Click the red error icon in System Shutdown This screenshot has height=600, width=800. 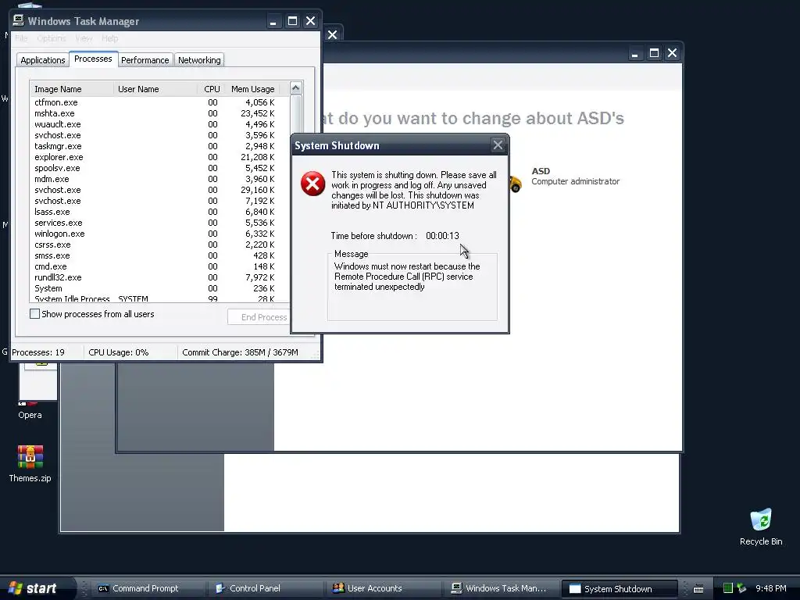[x=312, y=184]
